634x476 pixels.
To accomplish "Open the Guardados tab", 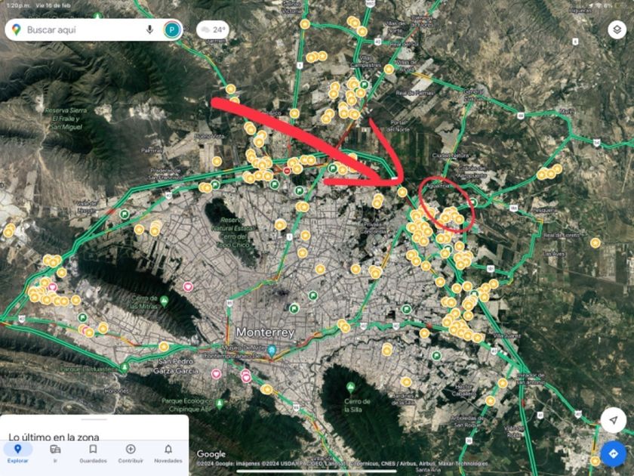I will [93, 453].
